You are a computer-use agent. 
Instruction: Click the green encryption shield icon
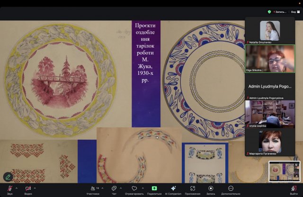click(x=269, y=11)
